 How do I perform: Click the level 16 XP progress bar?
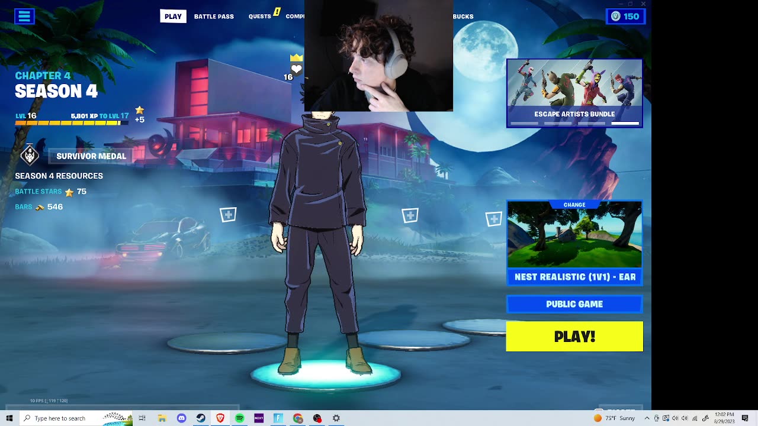click(x=71, y=123)
